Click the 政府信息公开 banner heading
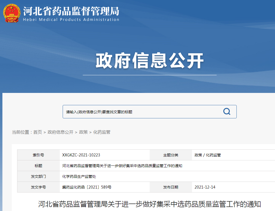275x211 pixels. pyautogui.click(x=150, y=61)
